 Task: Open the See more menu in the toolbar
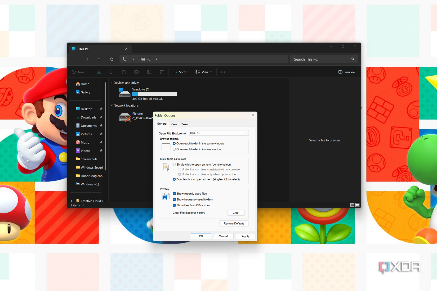tap(223, 72)
